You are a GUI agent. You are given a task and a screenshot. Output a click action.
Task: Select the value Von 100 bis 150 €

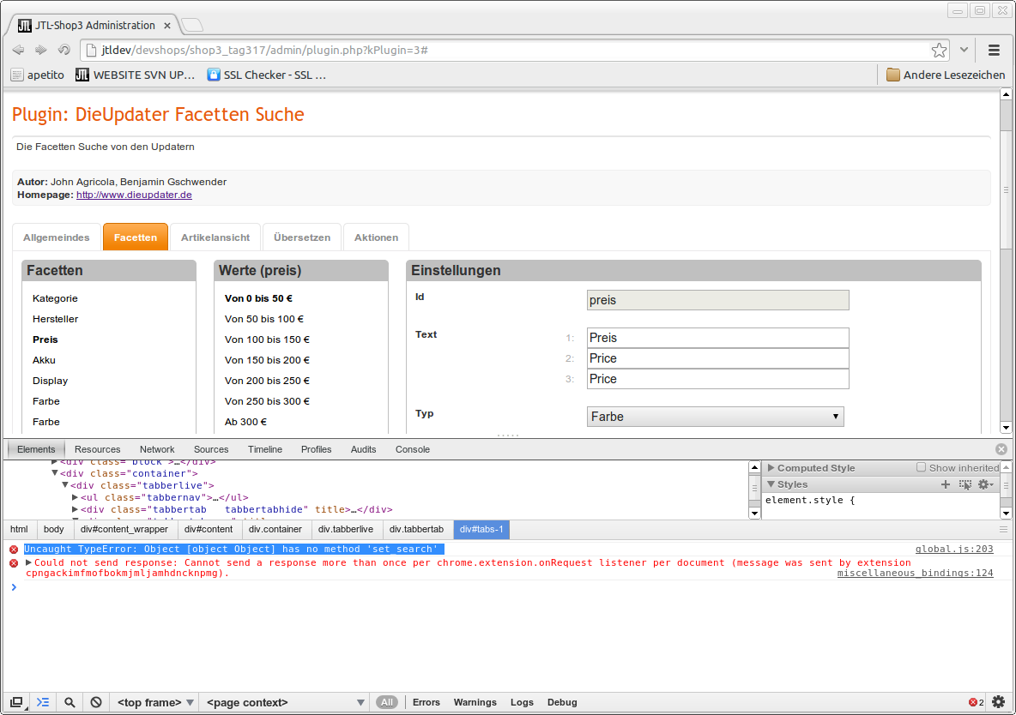click(x=267, y=340)
